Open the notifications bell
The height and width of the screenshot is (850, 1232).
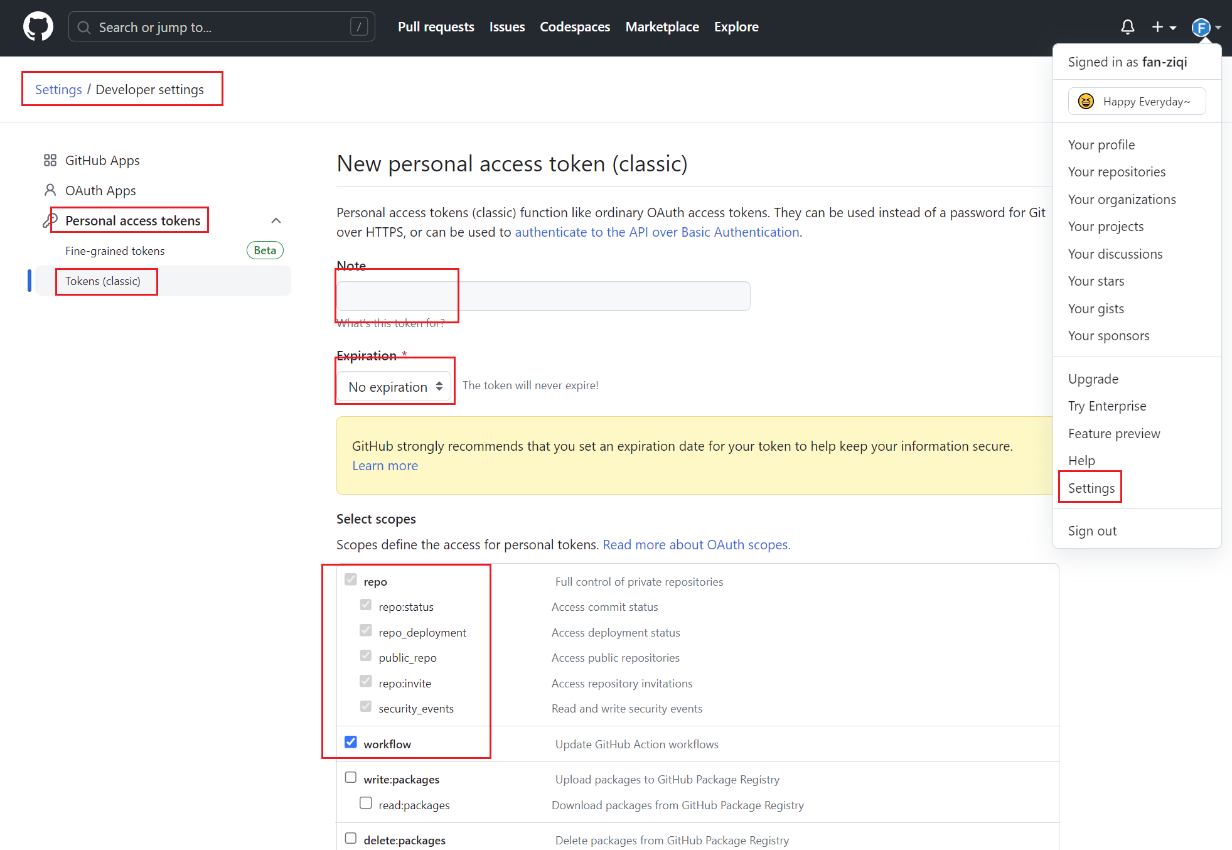click(1127, 27)
